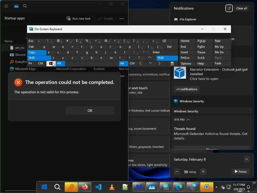
Task: Click the Narrator Extension box icon
Action: [x=180, y=73]
